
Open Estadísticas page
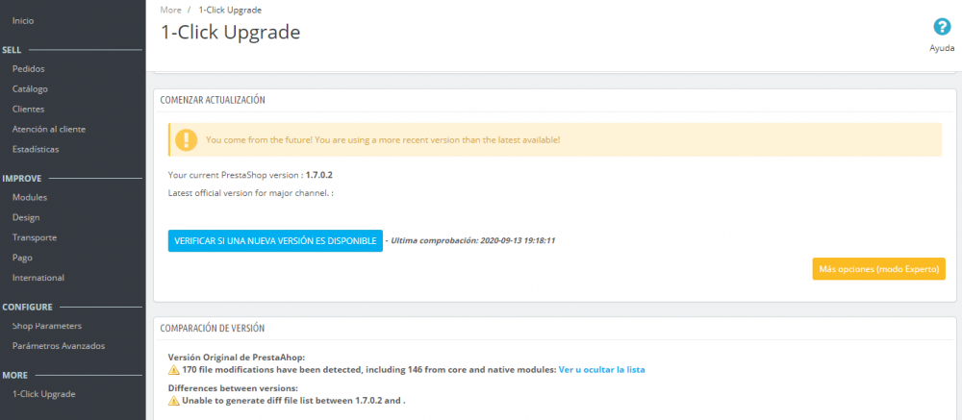(x=36, y=149)
